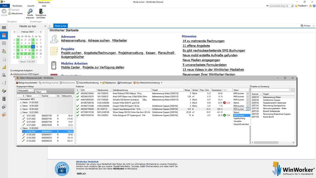316x178 pixels.
Task: Open Aktion dropdown for Knauf Rotband row
Action: click(247, 93)
